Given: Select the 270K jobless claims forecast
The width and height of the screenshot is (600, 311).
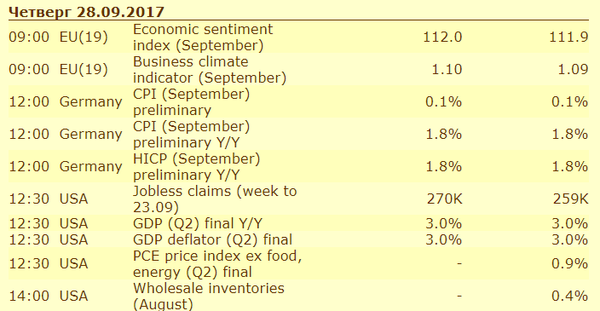Looking at the screenshot, I should (x=445, y=199).
